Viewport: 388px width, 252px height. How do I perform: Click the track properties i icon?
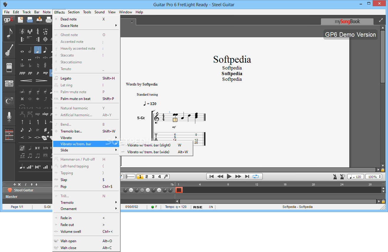pos(26,184)
